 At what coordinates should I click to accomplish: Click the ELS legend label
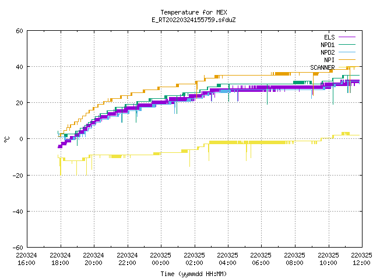click(x=329, y=37)
